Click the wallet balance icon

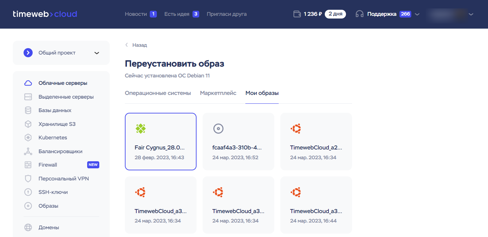point(297,14)
